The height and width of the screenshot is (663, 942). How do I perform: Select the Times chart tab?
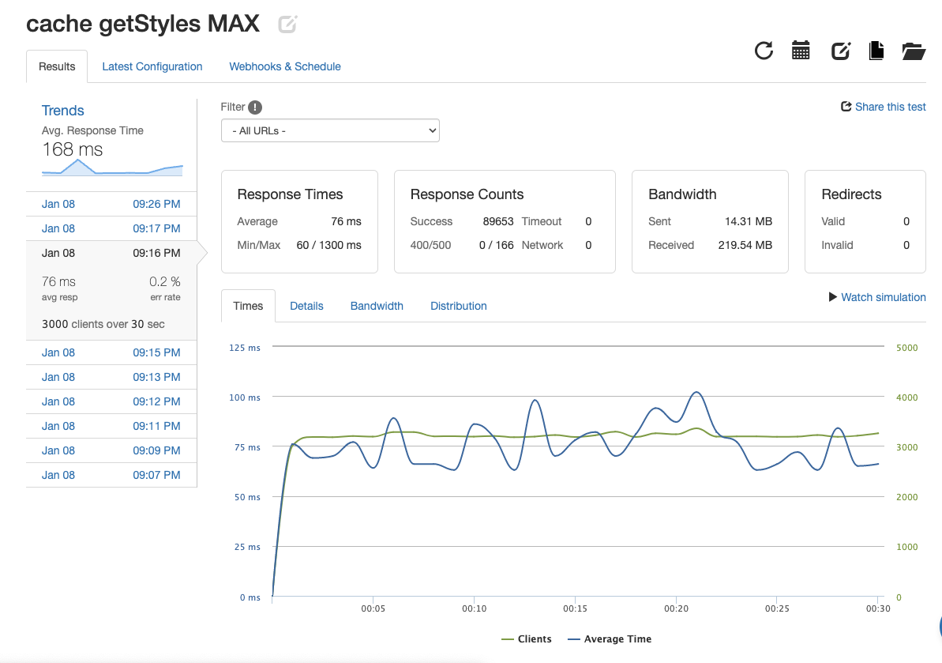pos(248,306)
